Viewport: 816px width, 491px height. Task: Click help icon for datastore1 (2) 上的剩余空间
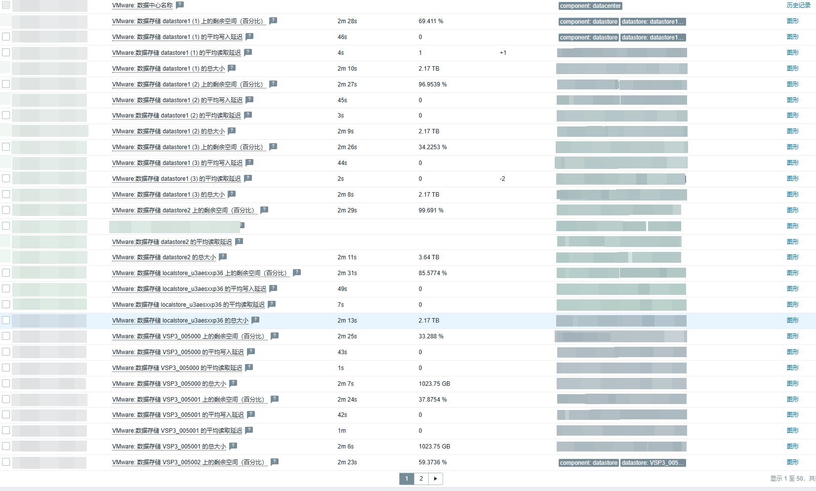pyautogui.click(x=273, y=84)
